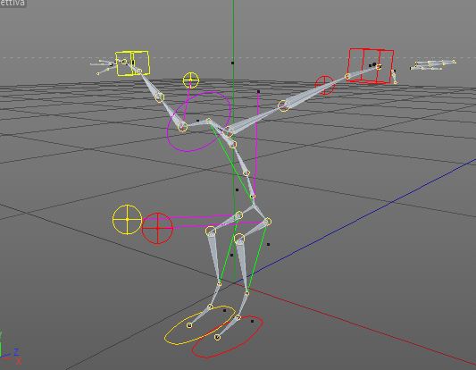Image resolution: width=476 pixels, height=370 pixels.
Task: Select toe joint inside the yellow foot ellipse
Action: click(189, 325)
